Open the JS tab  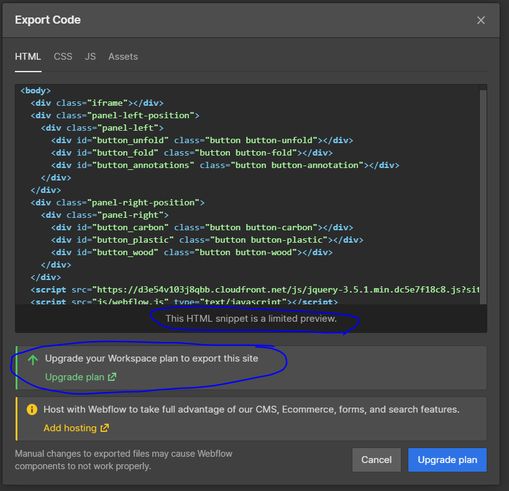click(90, 57)
